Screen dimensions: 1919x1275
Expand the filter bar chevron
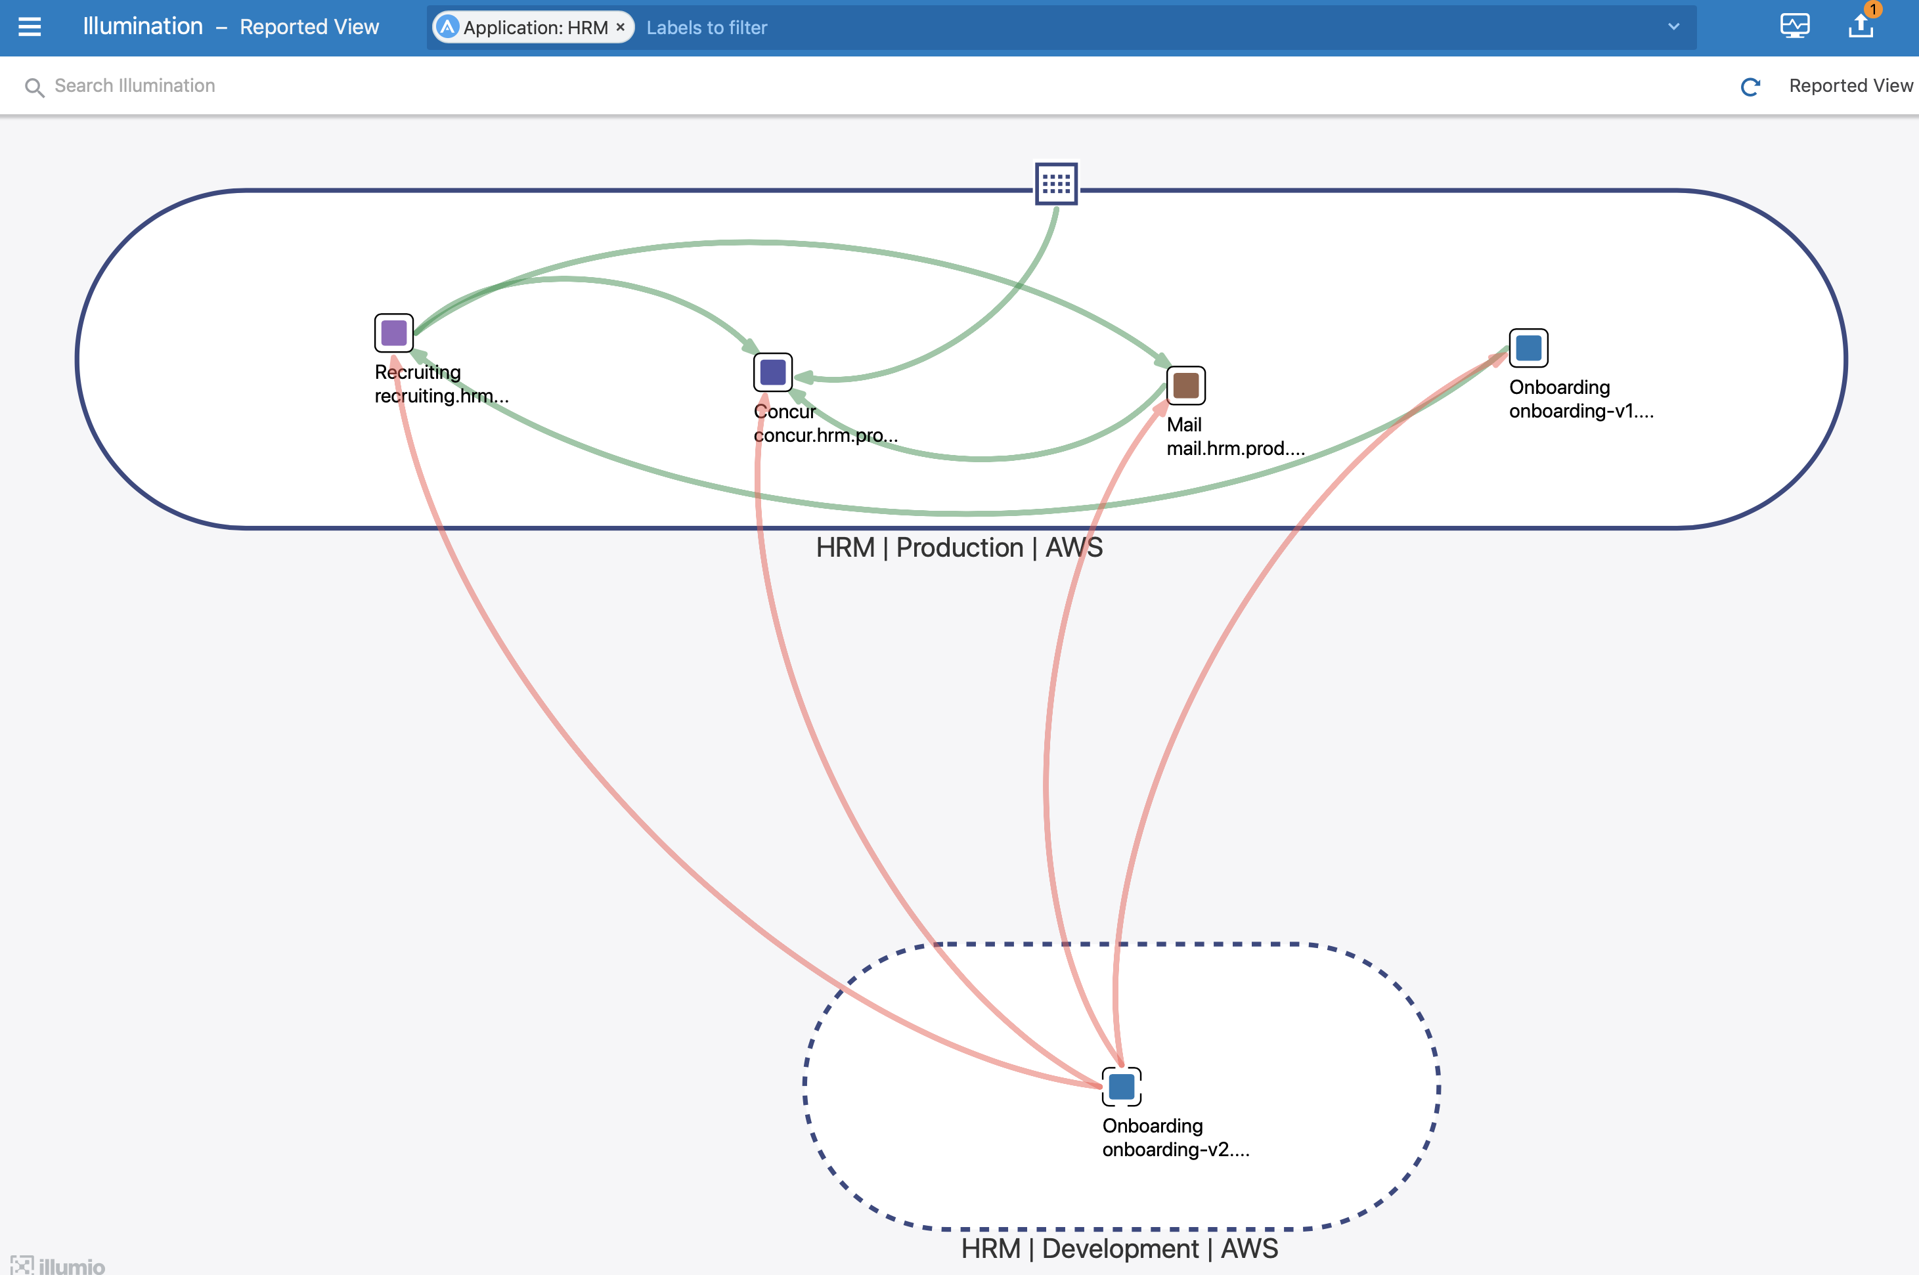(x=1673, y=27)
